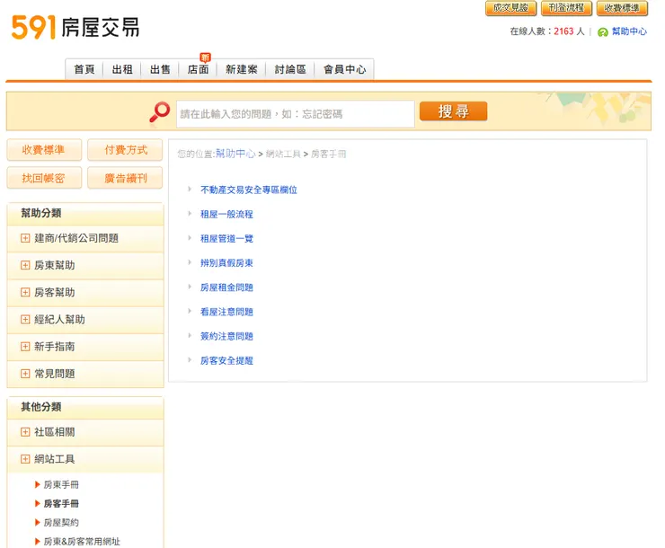The width and height of the screenshot is (665, 548).
Task: Expand the 新手指南 category
Action: [85, 347]
